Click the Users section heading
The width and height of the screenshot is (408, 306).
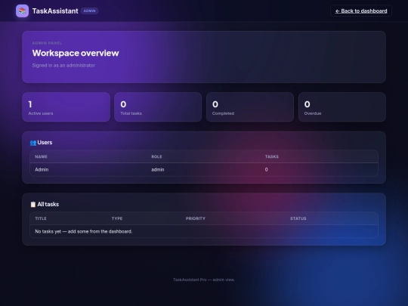[45, 142]
